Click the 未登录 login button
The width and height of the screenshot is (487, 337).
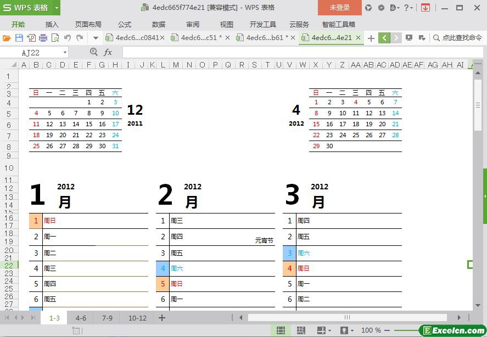pos(339,8)
